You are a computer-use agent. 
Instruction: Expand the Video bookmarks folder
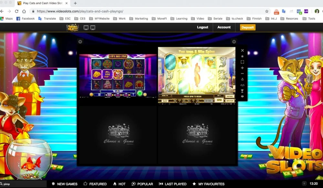tap(198, 18)
